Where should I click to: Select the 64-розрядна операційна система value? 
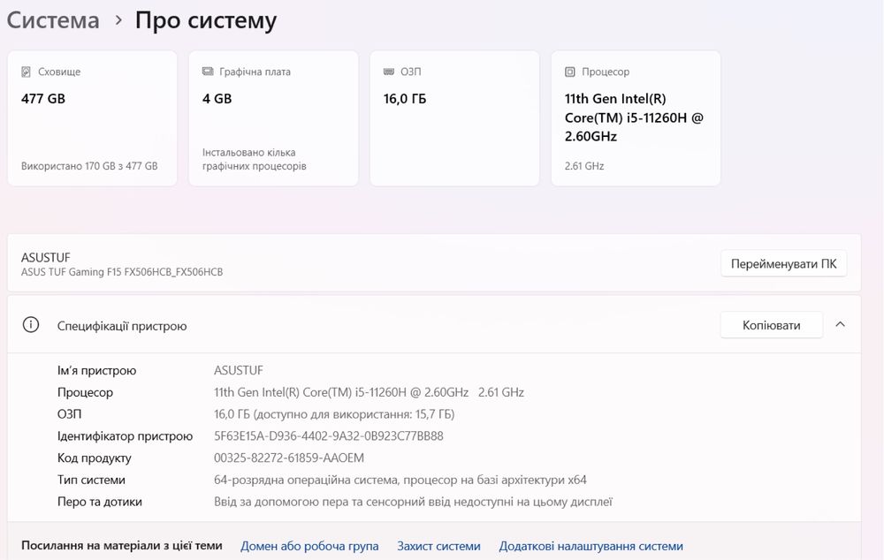pyautogui.click(x=400, y=480)
